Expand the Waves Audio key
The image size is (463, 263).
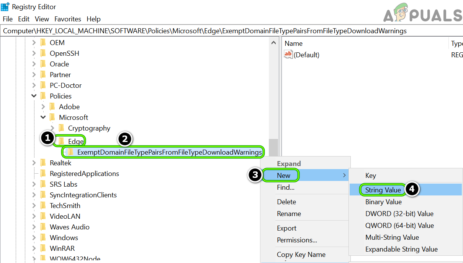pos(34,227)
